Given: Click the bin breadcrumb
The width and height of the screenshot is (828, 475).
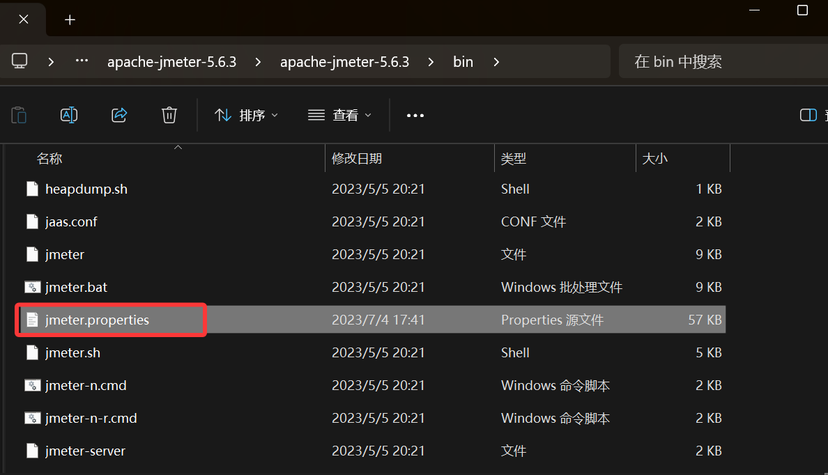Looking at the screenshot, I should (463, 62).
